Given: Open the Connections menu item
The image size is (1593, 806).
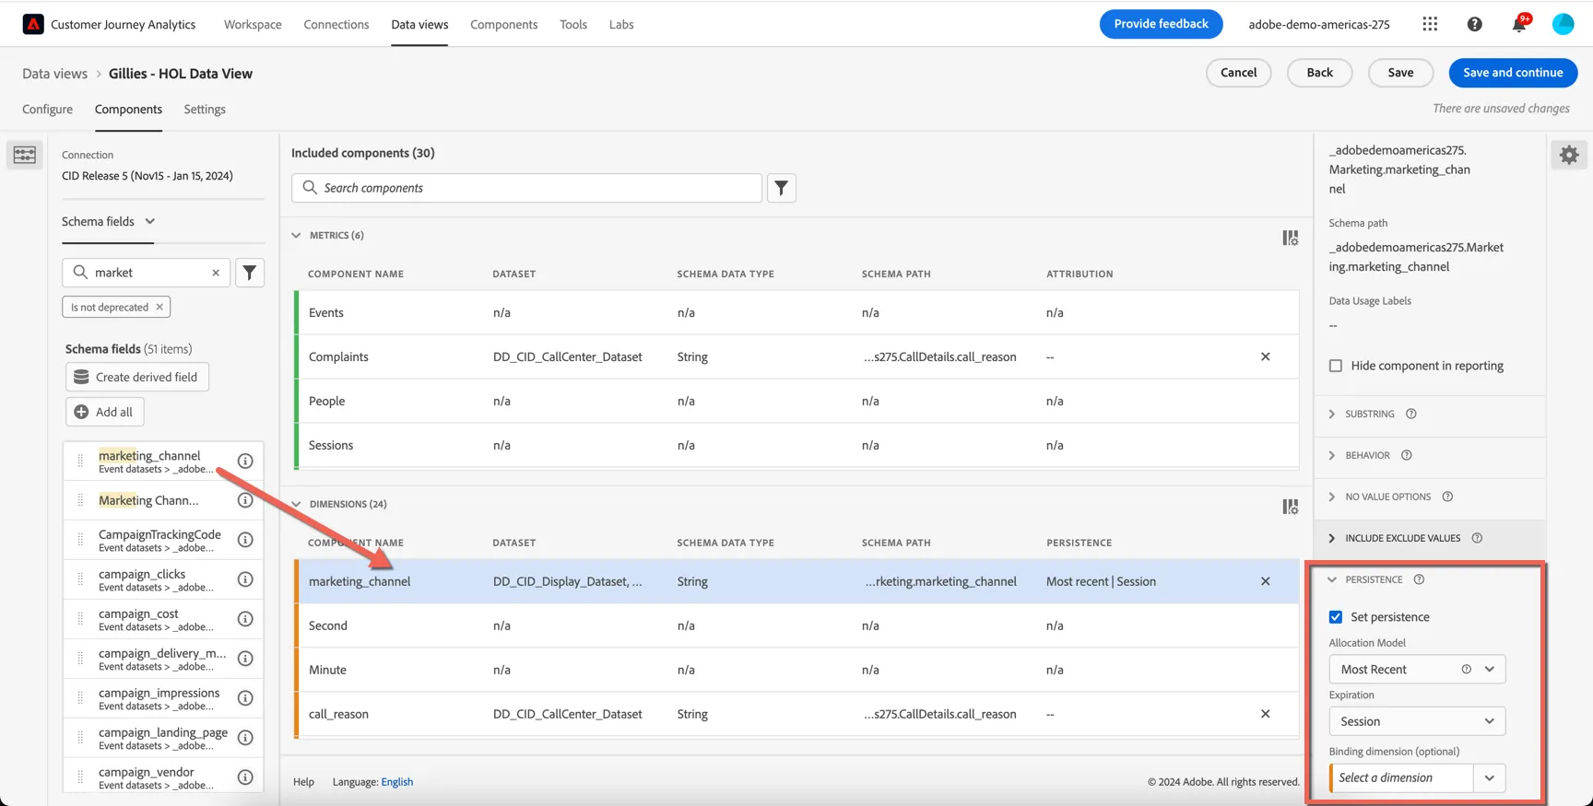Looking at the screenshot, I should pyautogui.click(x=336, y=24).
